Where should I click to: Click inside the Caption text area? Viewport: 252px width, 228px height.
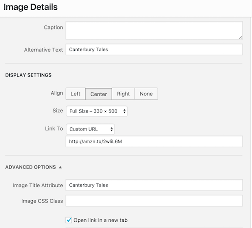pyautogui.click(x=154, y=31)
